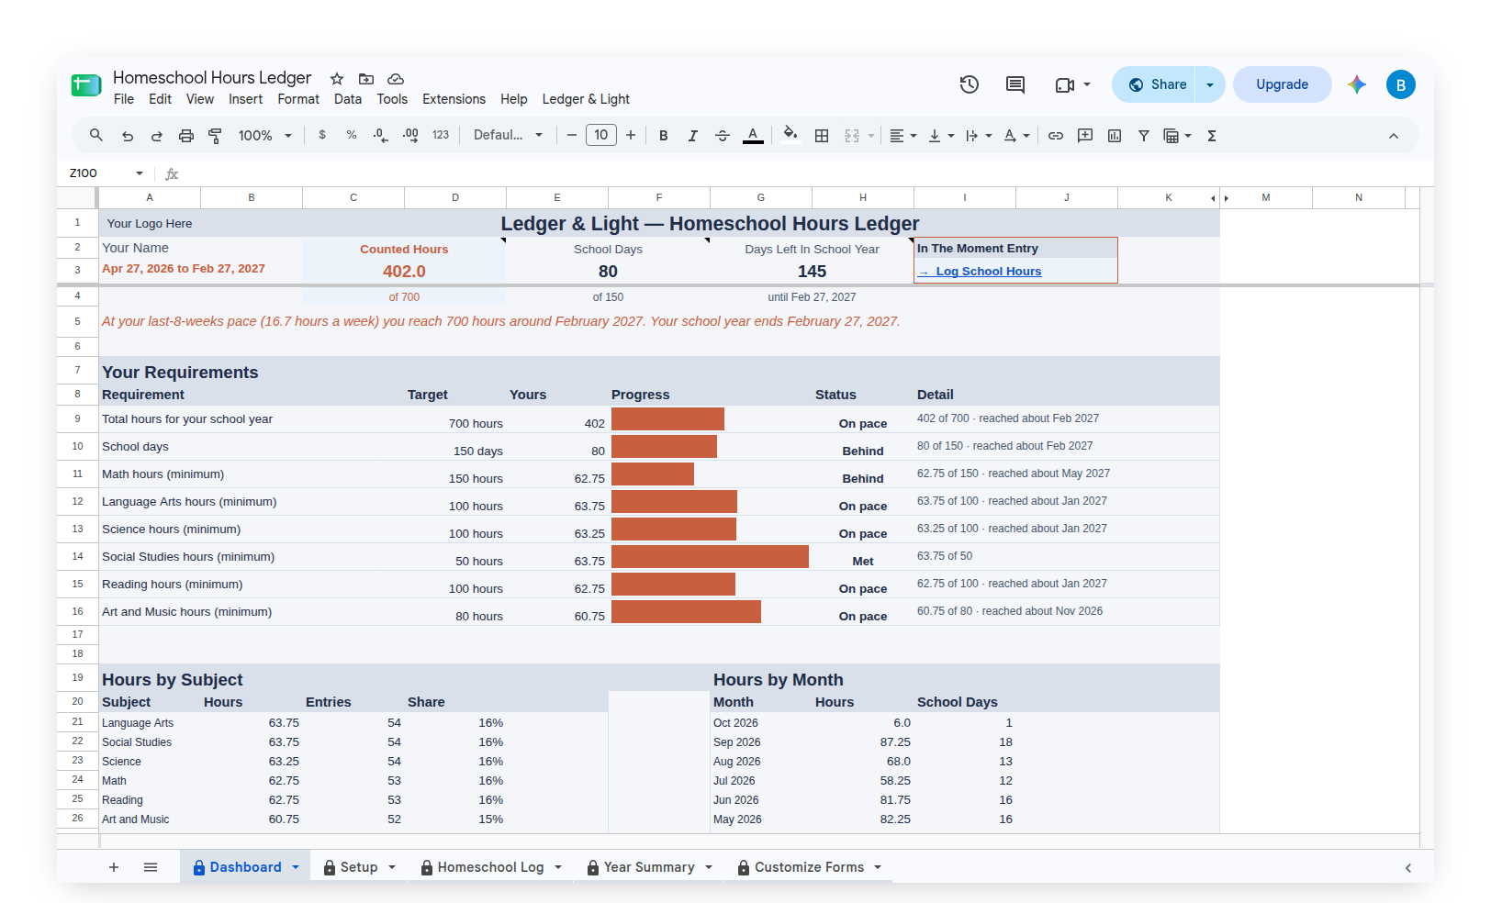Viewport: 1491px width, 903px height.
Task: Open Dashboard tab options arrow
Action: tap(296, 867)
